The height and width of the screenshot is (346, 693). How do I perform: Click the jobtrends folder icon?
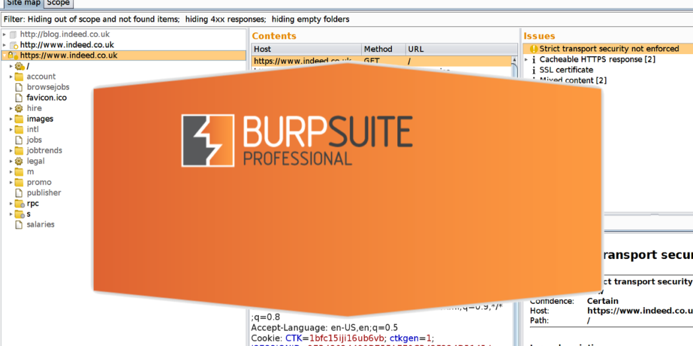[19, 150]
